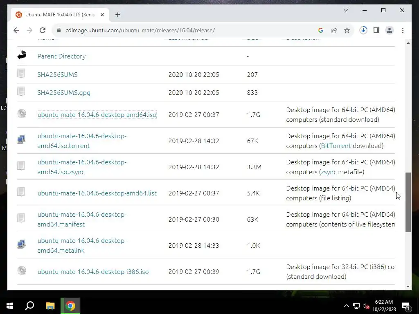
Task: Open the profile avatar menu
Action: point(390,30)
